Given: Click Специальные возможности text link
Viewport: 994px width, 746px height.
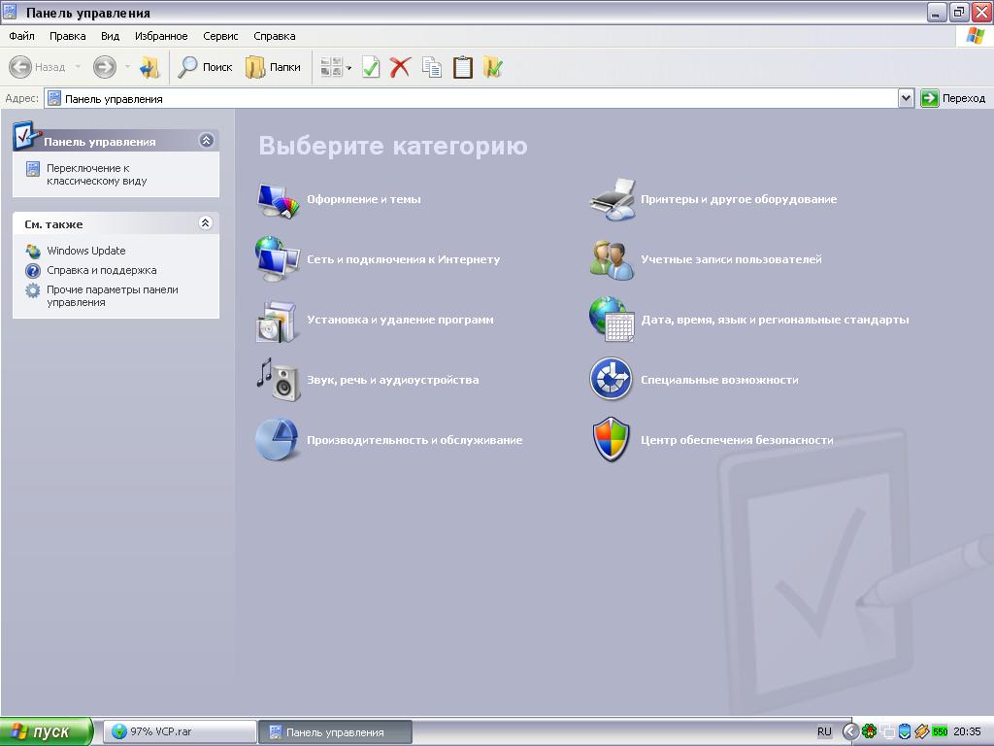Looking at the screenshot, I should (719, 380).
